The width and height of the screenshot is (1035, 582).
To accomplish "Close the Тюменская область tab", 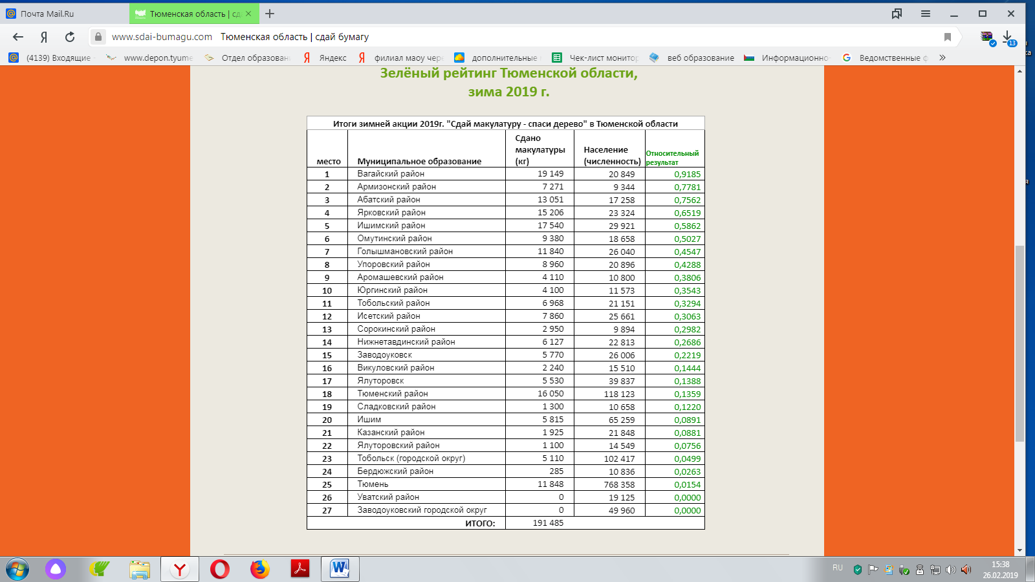I will click(248, 14).
